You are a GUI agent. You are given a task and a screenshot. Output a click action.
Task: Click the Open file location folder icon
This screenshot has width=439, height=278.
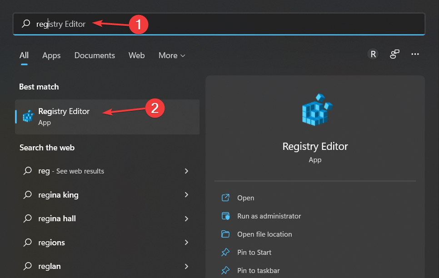coord(225,234)
